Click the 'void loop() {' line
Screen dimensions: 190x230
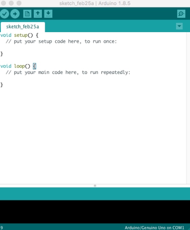click(x=18, y=66)
